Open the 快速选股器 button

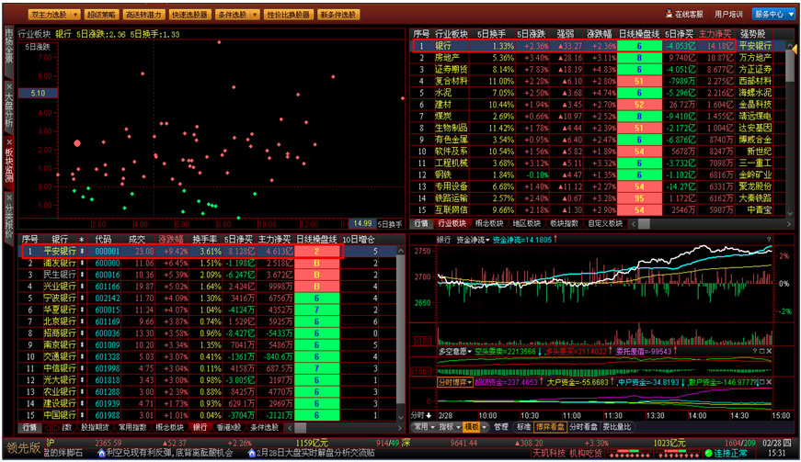tap(189, 15)
